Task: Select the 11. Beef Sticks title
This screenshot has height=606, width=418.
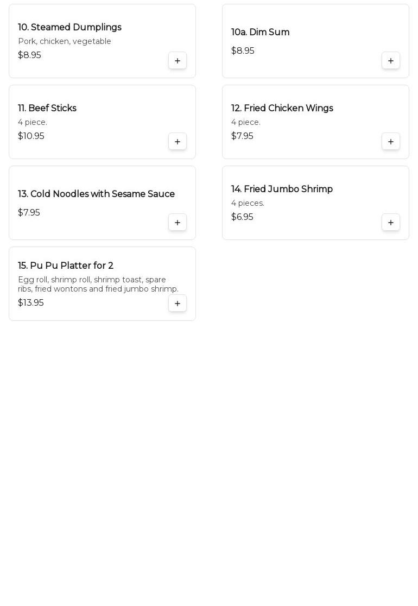Action: click(47, 109)
